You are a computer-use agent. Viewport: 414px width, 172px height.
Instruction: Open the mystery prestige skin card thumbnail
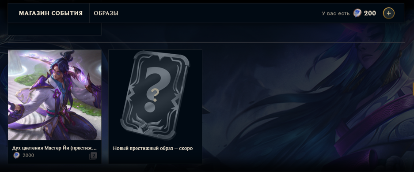155,95
